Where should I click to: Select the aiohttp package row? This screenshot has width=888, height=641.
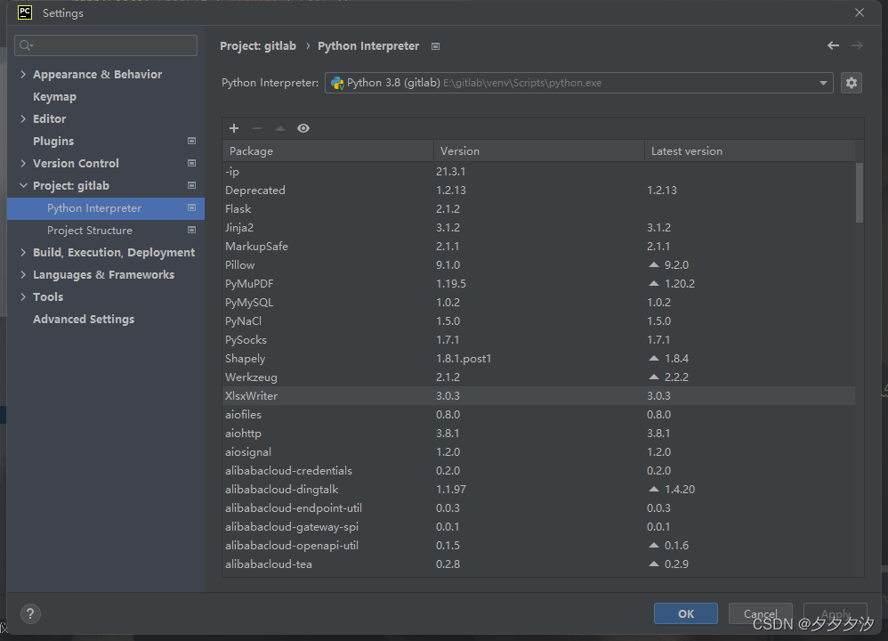tap(538, 433)
